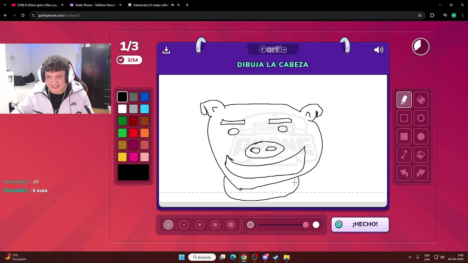
Task: Undo the last stroke
Action: [404, 173]
